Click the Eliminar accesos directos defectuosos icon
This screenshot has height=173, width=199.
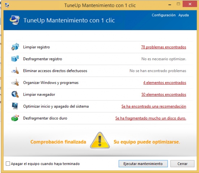click(15, 70)
